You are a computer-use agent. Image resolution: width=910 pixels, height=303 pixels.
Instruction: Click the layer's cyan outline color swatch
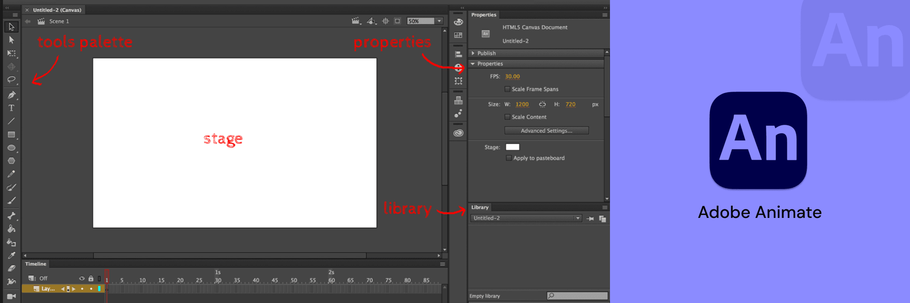[x=99, y=289]
